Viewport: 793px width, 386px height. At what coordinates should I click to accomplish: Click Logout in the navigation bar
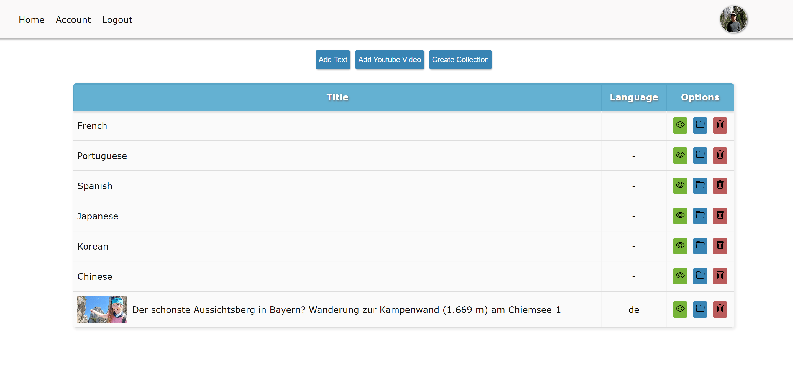point(117,20)
